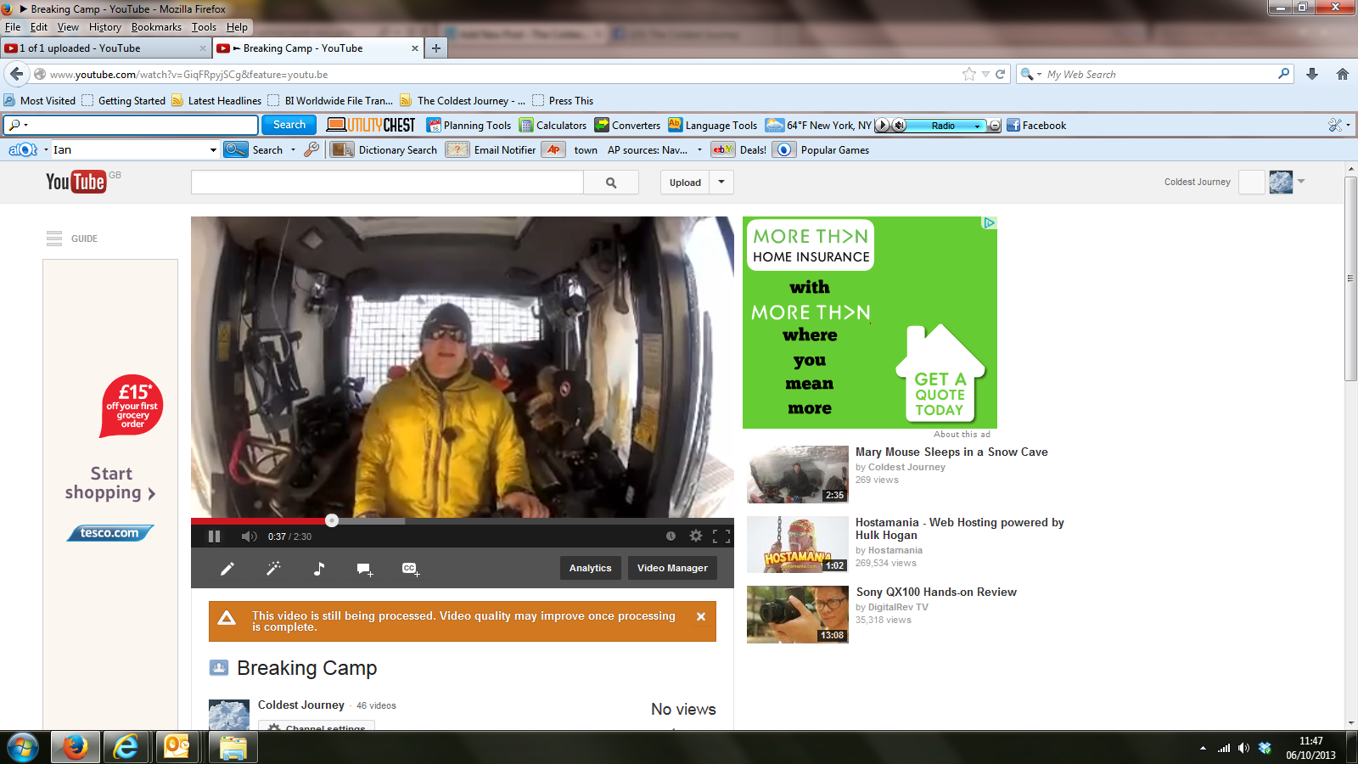Click the YouTube search magnifier button

pos(611,183)
